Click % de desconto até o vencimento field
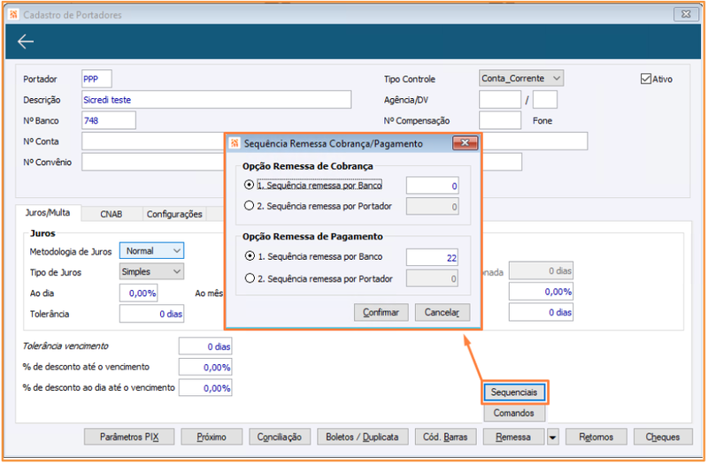This screenshot has height=464, width=708. [x=205, y=367]
